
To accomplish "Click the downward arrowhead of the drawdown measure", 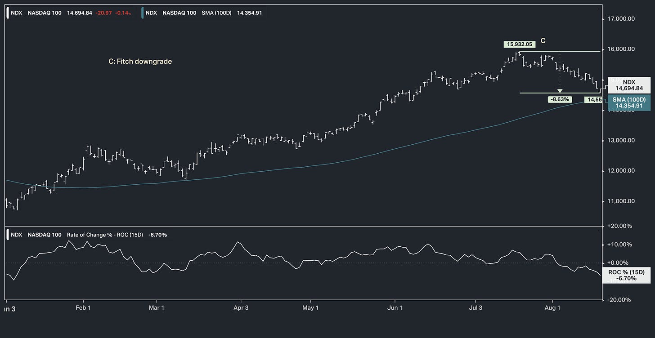I will pyautogui.click(x=560, y=91).
